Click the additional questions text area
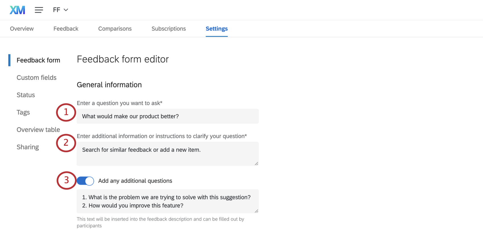Viewport: 483px width, 241px height. [167, 201]
